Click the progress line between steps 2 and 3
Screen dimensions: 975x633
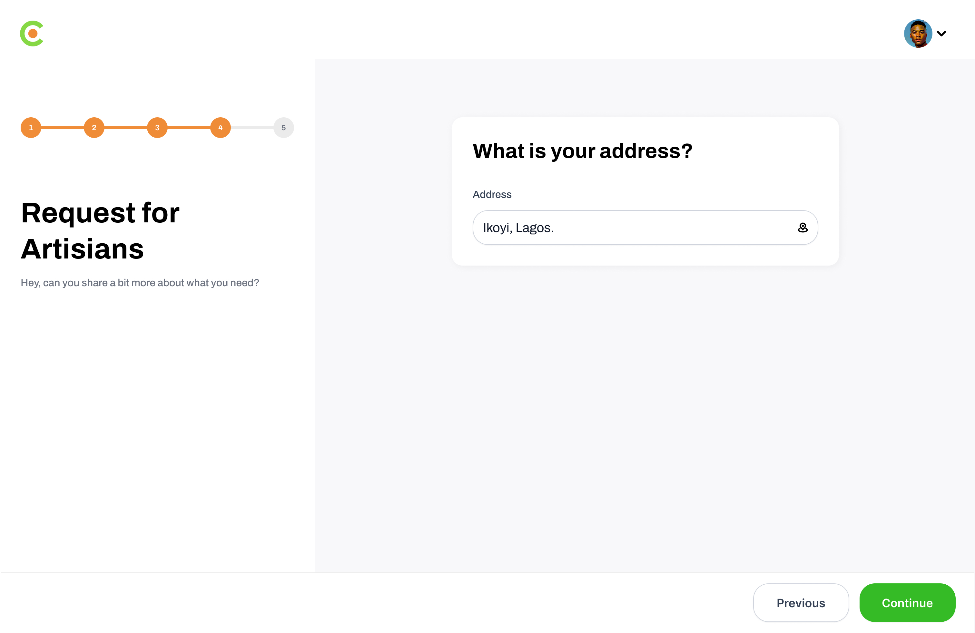click(126, 128)
